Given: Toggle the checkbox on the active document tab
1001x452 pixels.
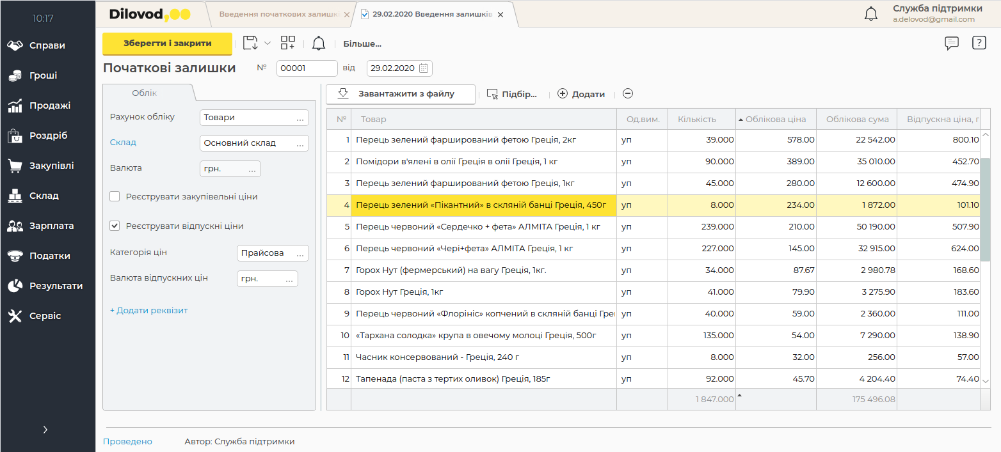Looking at the screenshot, I should tap(365, 14).
